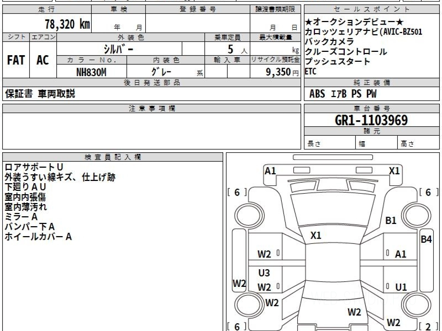442x331 pixels.
Task: Click the interior color グレー
Action: pyautogui.click(x=161, y=72)
